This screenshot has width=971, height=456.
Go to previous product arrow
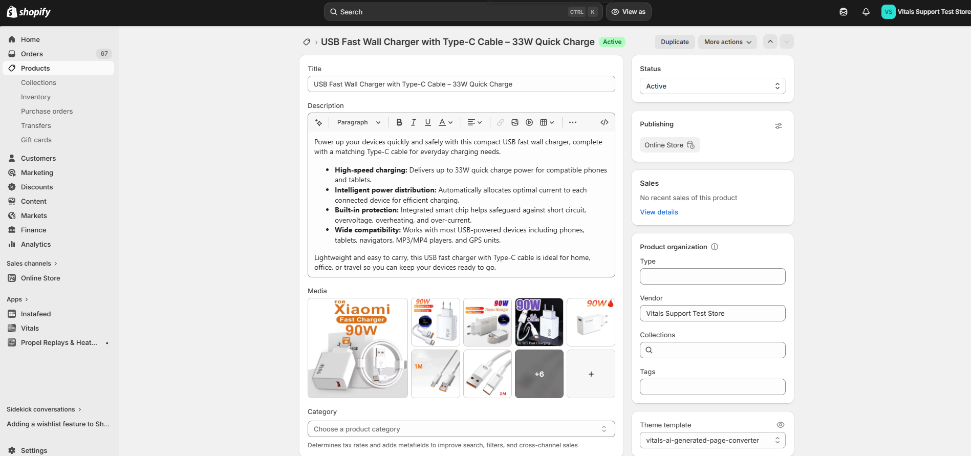(770, 42)
